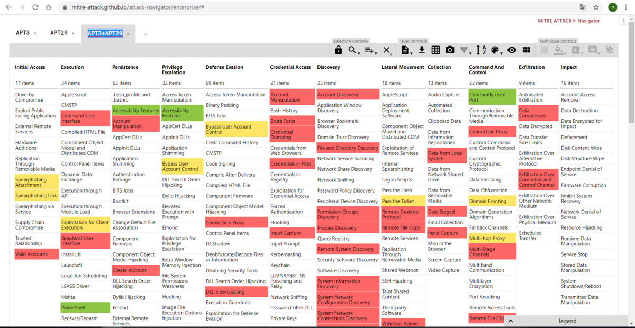Click the scoring bar chart icon
The width and height of the screenshot is (635, 328).
pos(576,50)
